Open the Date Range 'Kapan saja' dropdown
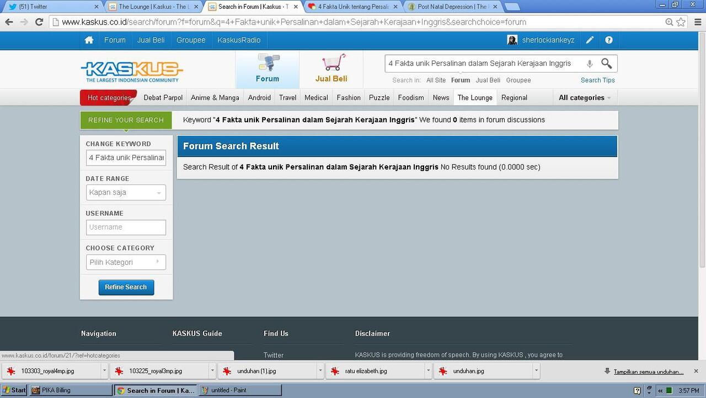Viewport: 706px width, 398px height. [126, 193]
